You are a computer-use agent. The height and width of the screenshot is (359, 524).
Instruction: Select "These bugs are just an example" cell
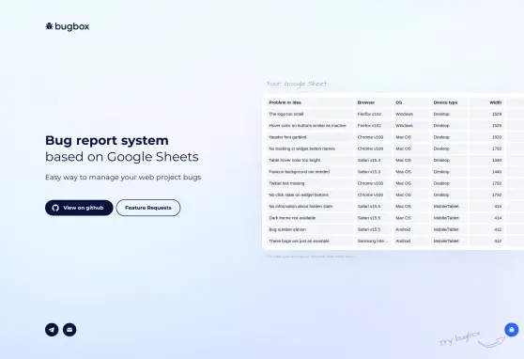310,241
